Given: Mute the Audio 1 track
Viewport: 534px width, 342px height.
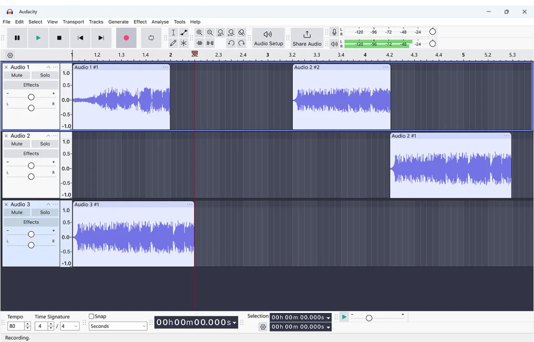Looking at the screenshot, I should coord(17,75).
